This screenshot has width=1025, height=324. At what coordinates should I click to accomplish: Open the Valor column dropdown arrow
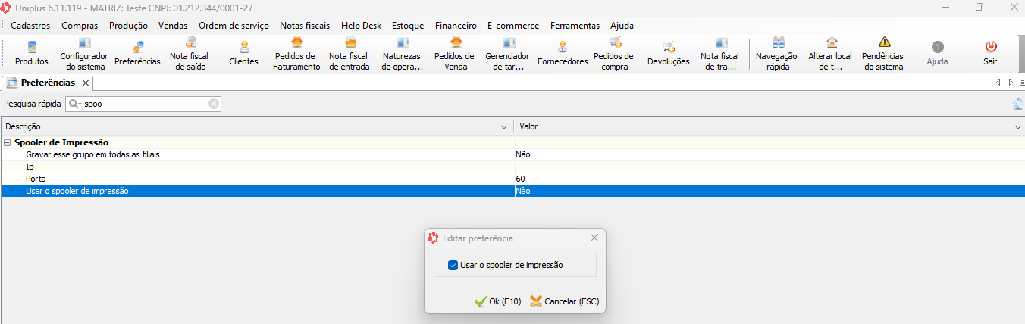pyautogui.click(x=1017, y=126)
